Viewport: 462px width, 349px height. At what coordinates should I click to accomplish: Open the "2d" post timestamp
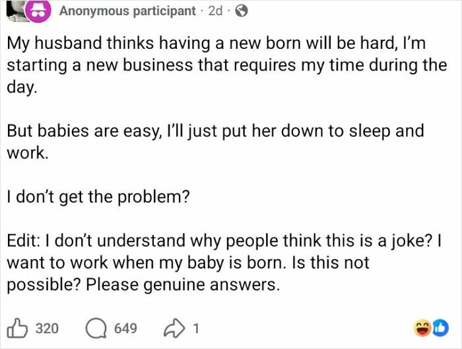pyautogui.click(x=214, y=11)
